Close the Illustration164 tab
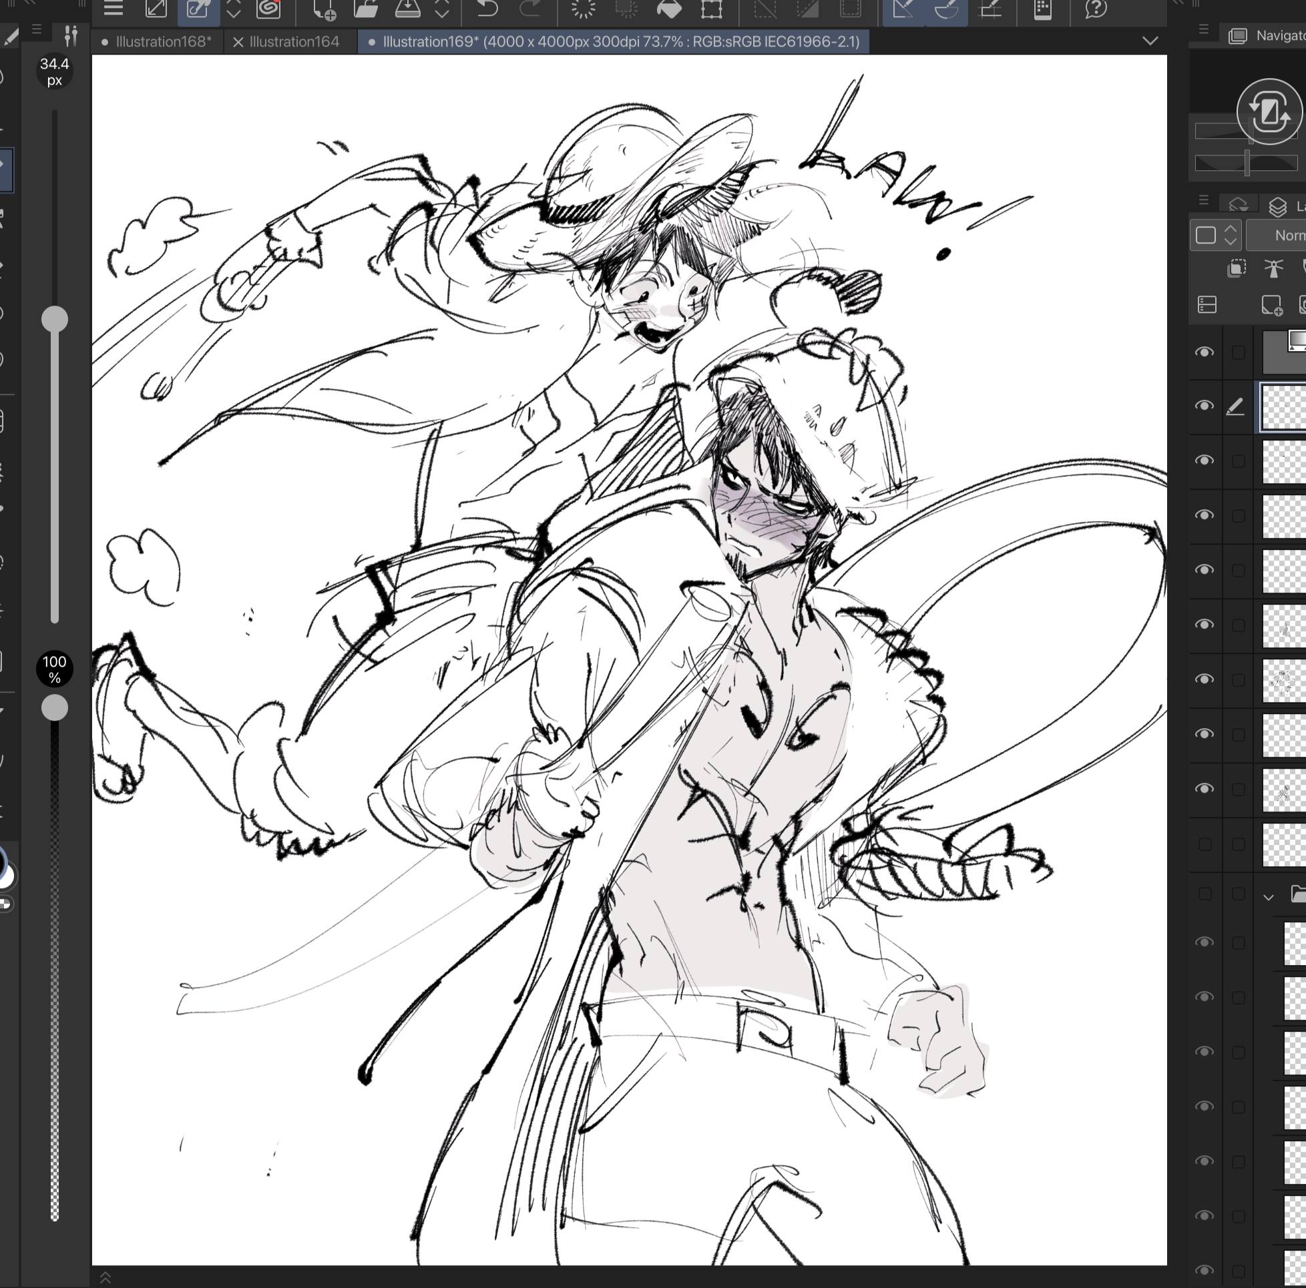 [x=238, y=43]
